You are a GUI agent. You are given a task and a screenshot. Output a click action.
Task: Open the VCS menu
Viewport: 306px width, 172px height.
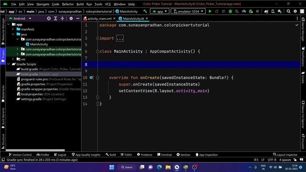pos(108,4)
